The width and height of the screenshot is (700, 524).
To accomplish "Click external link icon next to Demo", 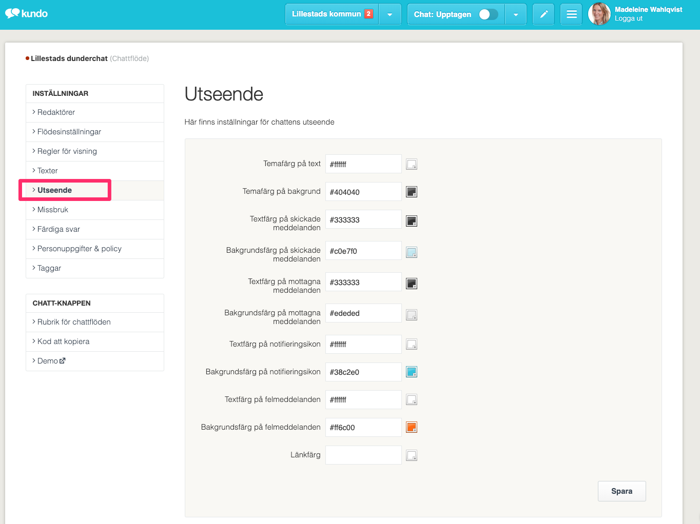I will pyautogui.click(x=63, y=361).
